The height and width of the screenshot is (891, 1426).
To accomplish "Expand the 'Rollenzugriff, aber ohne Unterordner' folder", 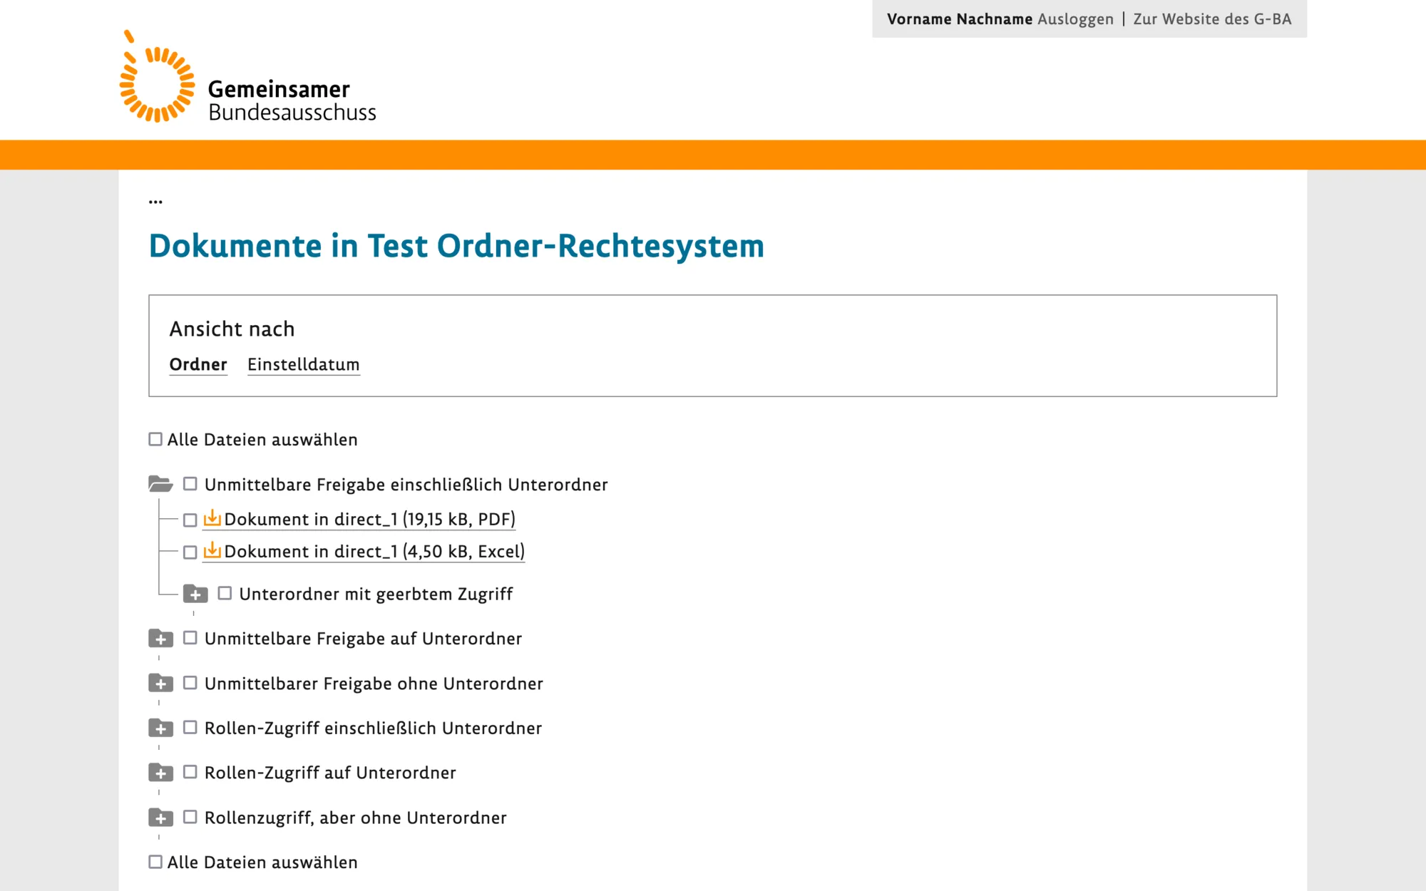I will pos(163,817).
